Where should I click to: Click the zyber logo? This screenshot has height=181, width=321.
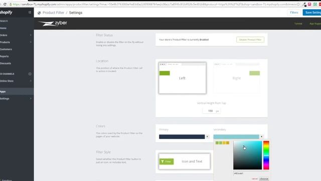pos(53,23)
